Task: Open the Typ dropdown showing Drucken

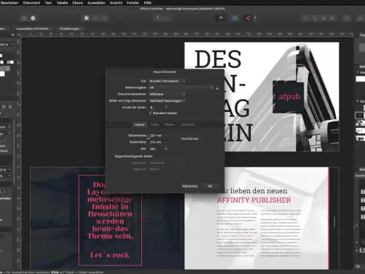Action: 167,81
